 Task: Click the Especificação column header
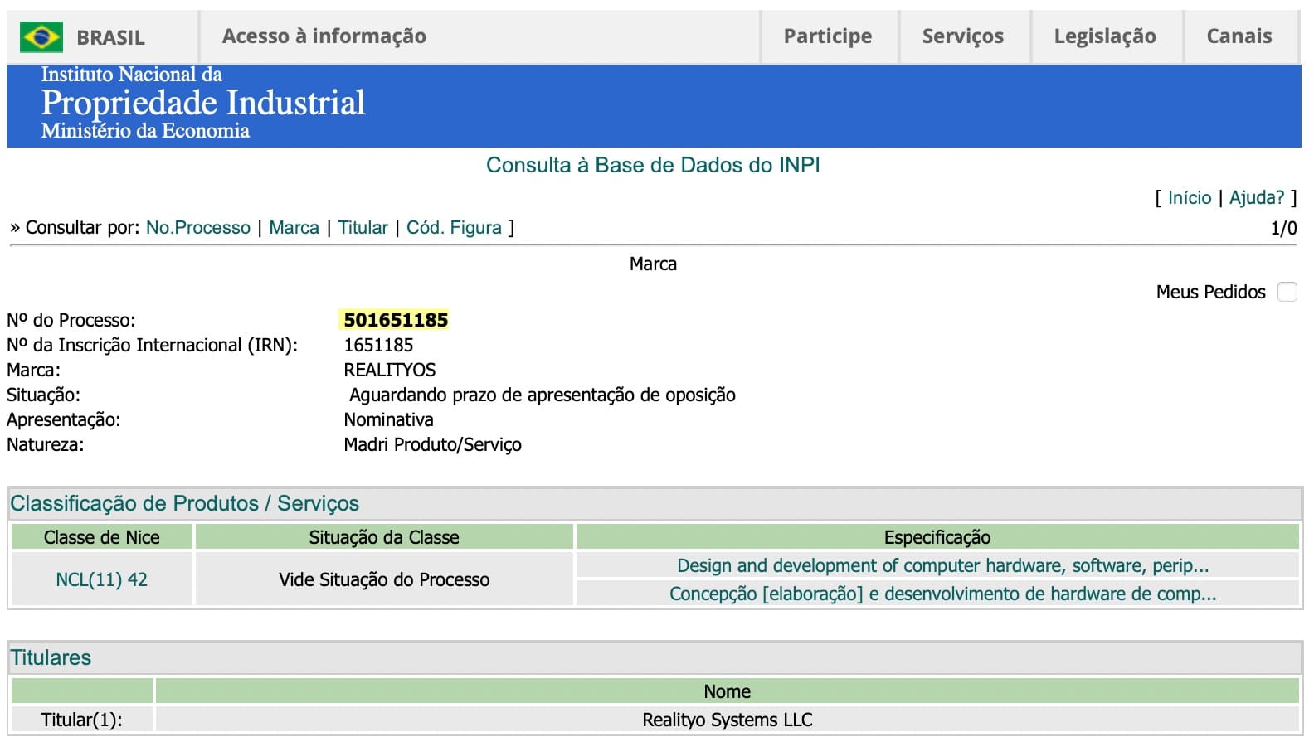(937, 537)
